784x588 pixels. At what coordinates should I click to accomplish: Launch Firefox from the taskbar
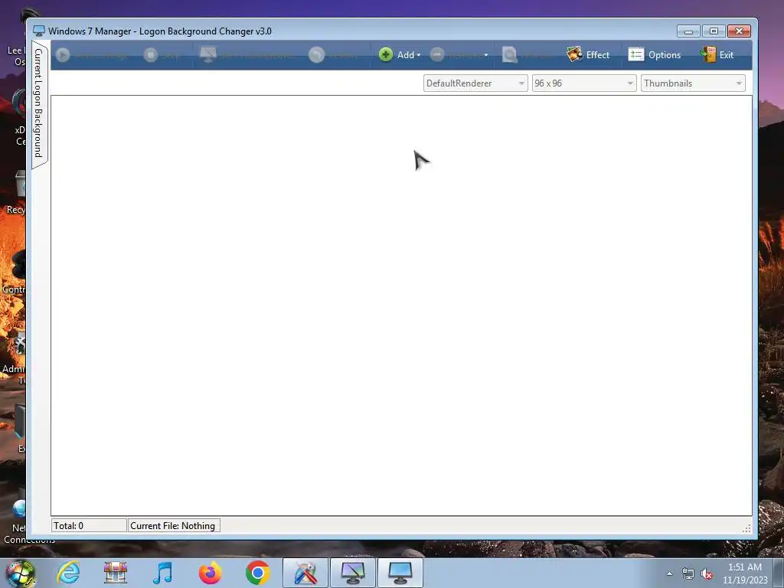211,573
